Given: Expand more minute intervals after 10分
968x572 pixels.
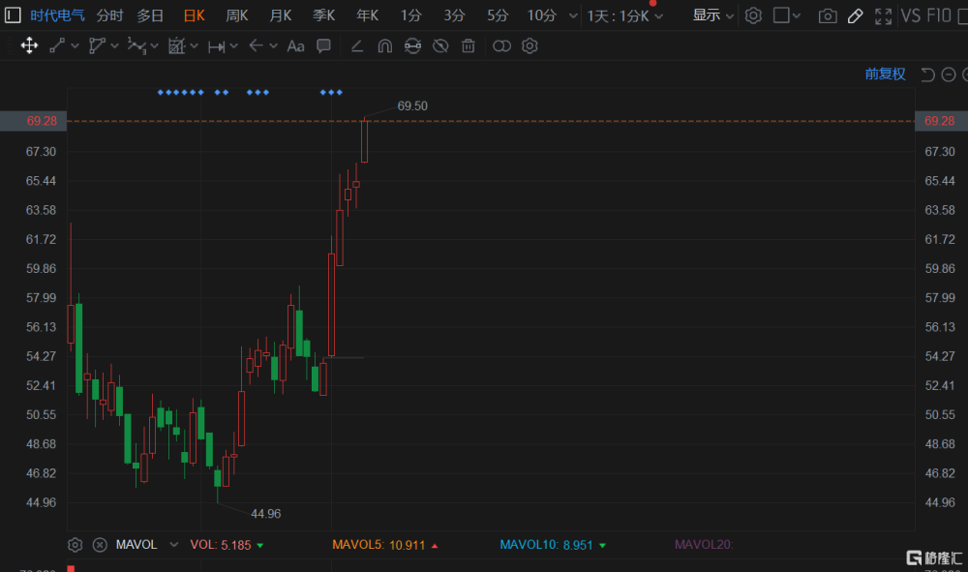Looking at the screenshot, I should point(573,15).
